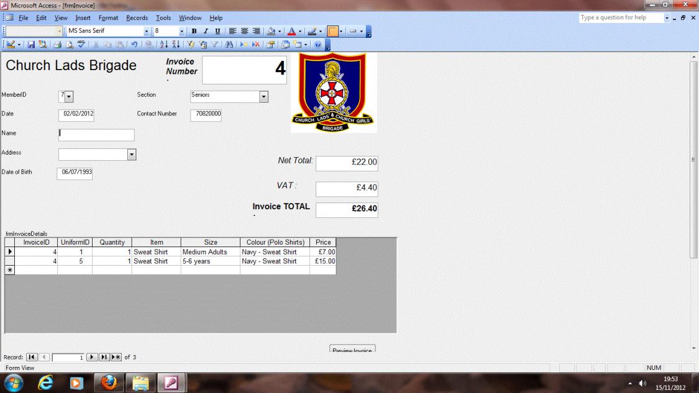This screenshot has height=393, width=699.
Task: Apply the line/border color
Action: [x=312, y=31]
